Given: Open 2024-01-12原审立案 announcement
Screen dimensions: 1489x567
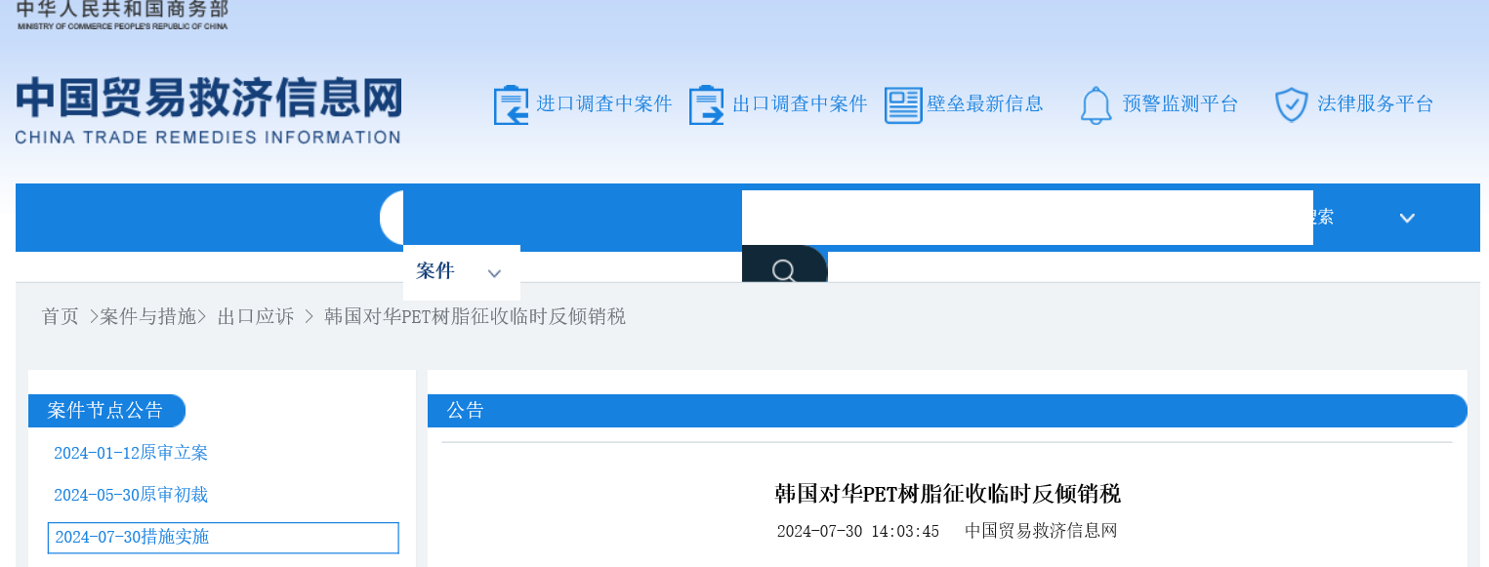Looking at the screenshot, I should (x=131, y=453).
